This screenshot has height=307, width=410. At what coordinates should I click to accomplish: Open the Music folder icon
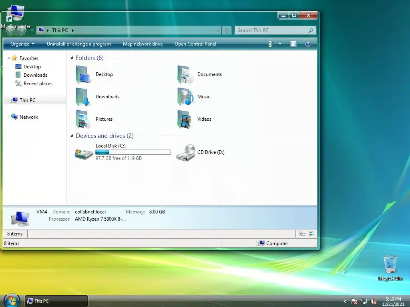point(185,97)
